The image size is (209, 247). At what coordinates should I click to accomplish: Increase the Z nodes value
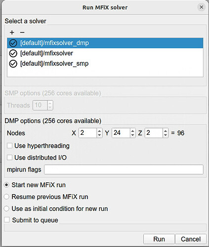pos(166,131)
